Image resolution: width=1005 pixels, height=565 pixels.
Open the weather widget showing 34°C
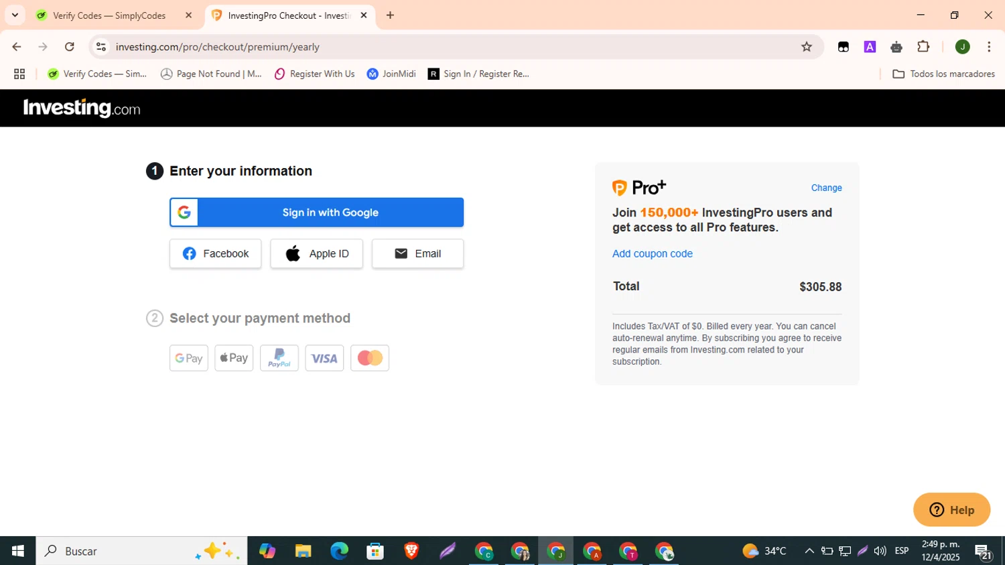pos(764,551)
